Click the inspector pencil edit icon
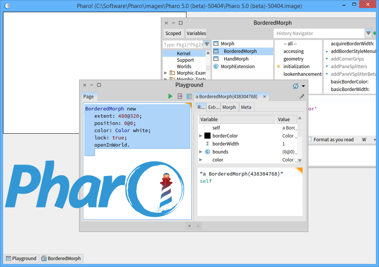The image size is (379, 267). pos(302,96)
